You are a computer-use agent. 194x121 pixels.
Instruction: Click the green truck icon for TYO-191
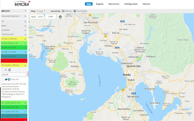(6, 80)
